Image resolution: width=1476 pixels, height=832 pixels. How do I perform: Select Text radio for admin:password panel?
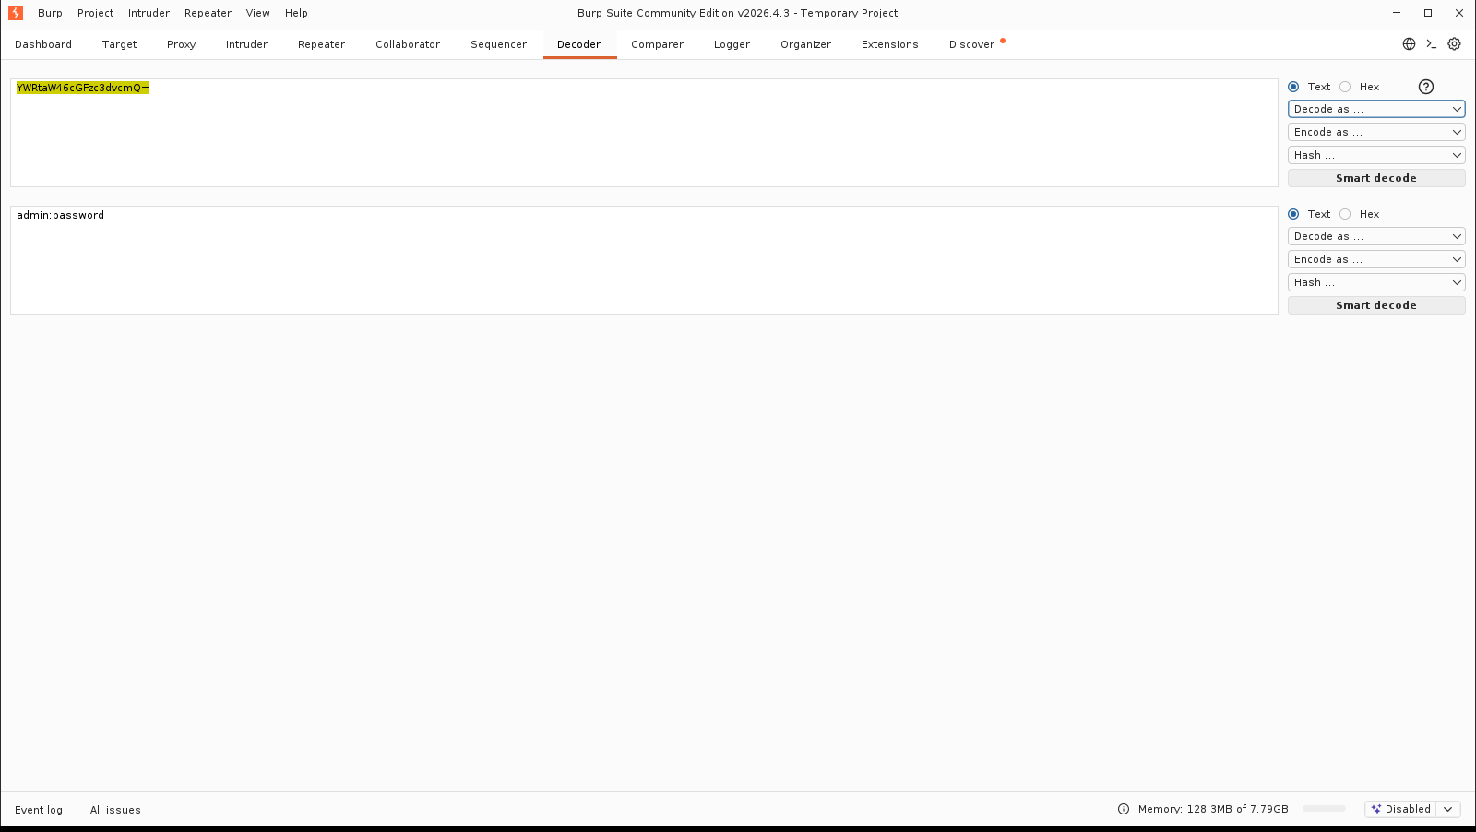(x=1293, y=214)
